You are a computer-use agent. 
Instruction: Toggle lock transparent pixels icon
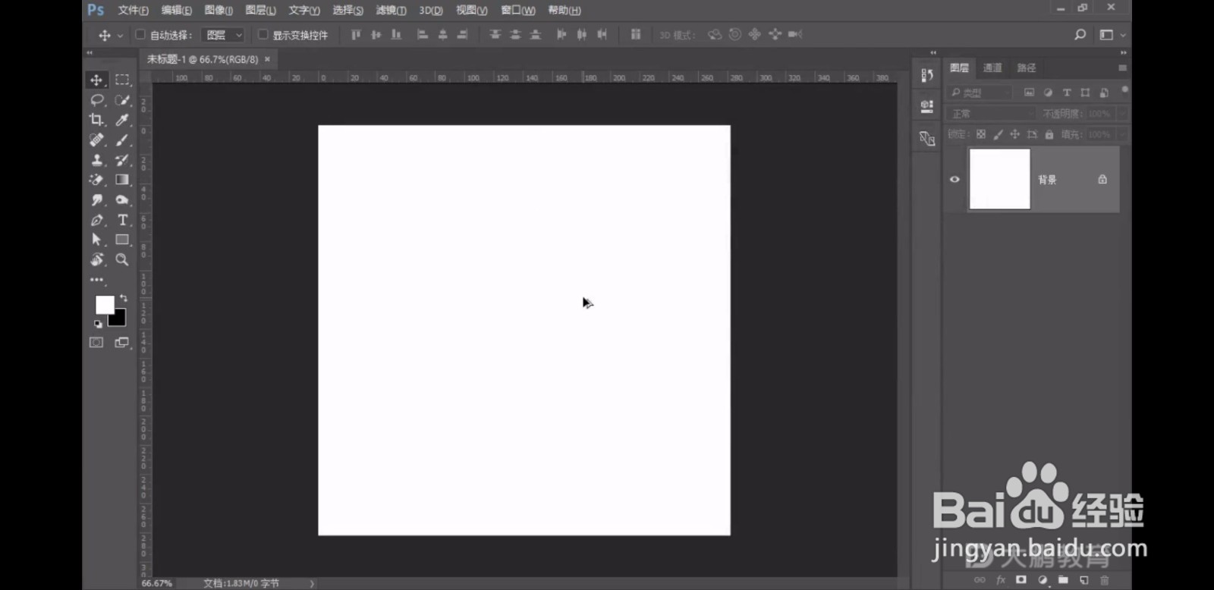(x=981, y=134)
